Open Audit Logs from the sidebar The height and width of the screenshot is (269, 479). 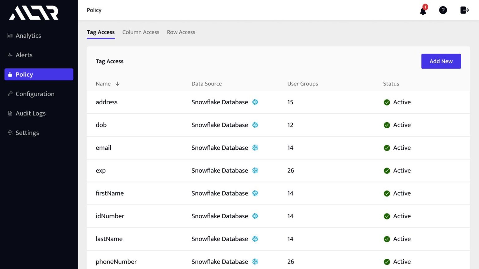30,113
